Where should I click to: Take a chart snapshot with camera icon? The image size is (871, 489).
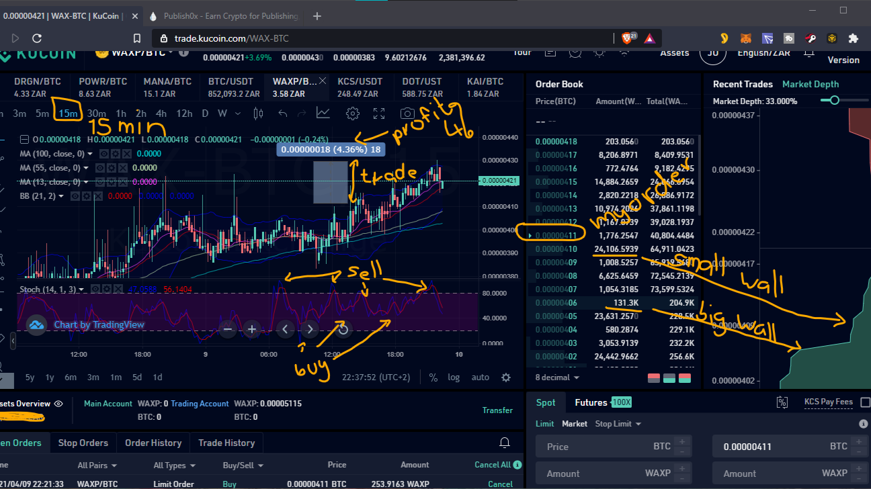coord(407,113)
